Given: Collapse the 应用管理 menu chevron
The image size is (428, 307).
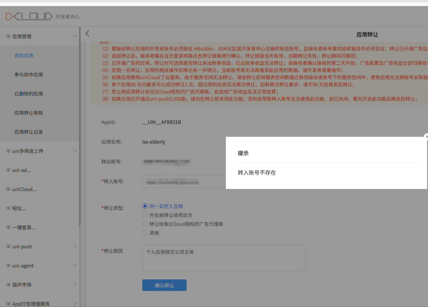Looking at the screenshot, I should click(x=75, y=36).
